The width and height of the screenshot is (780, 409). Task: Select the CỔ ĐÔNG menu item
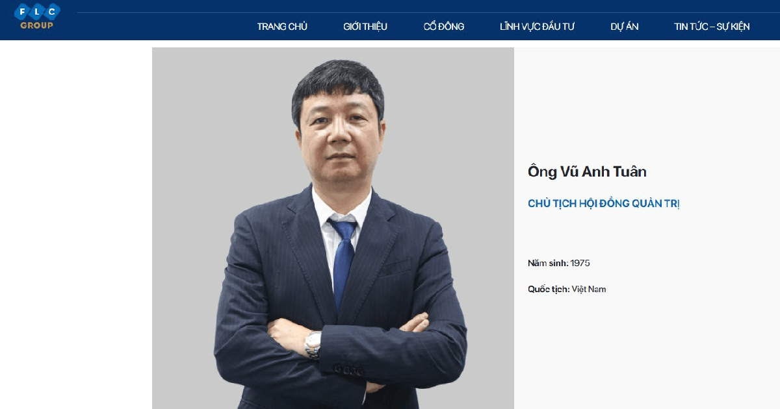(444, 27)
